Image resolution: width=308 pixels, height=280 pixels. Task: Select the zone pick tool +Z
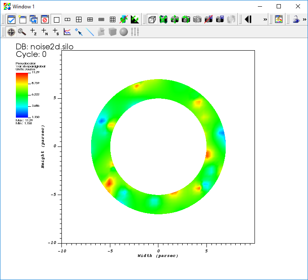tap(33, 32)
